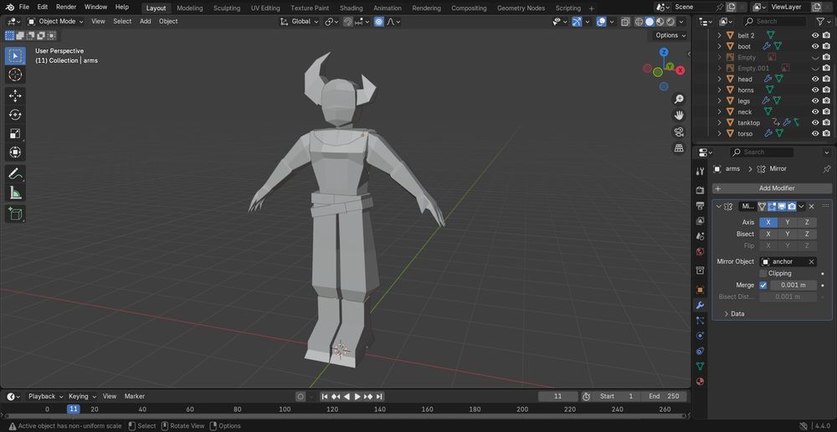Viewport: 837px width, 432px height.
Task: Uncheck the Merge checkbox
Action: [x=763, y=285]
